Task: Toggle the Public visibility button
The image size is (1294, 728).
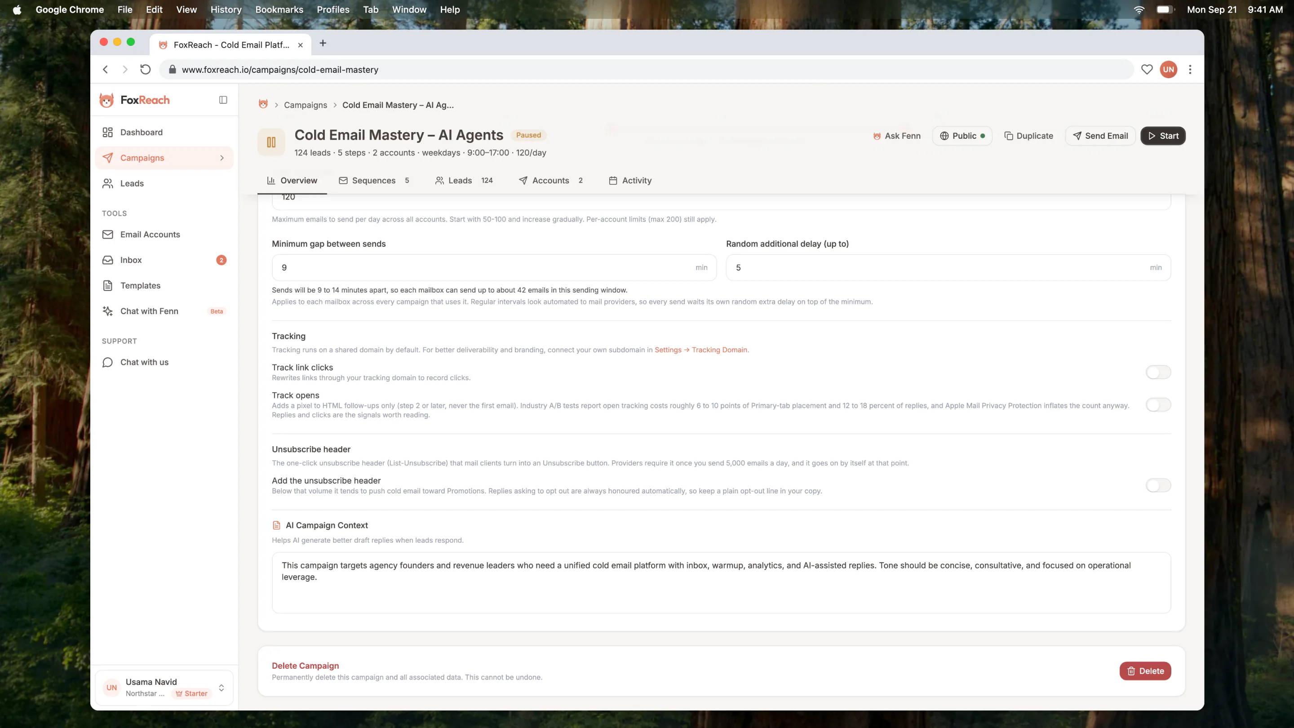Action: point(962,136)
